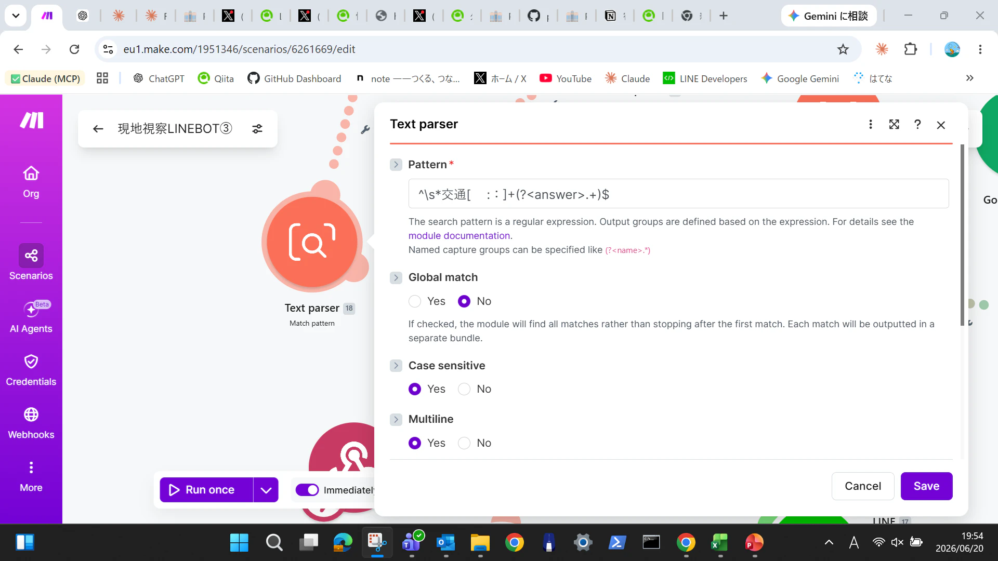This screenshot has height=561, width=998.
Task: Open the Chrome extensions puzzle icon
Action: click(911, 49)
